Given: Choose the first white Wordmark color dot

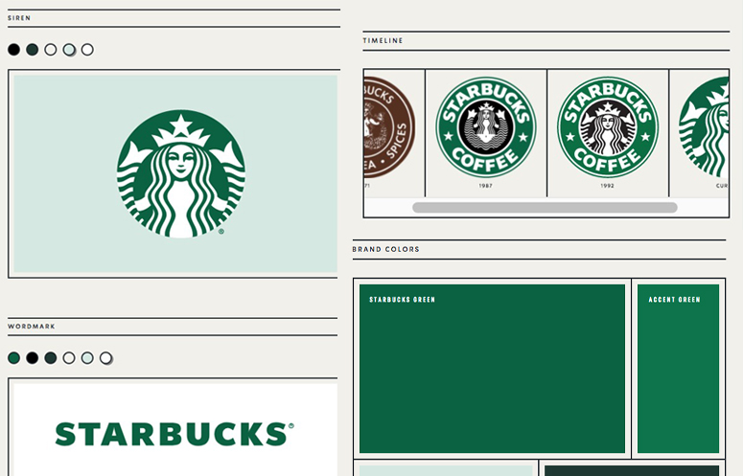Looking at the screenshot, I should 69,357.
